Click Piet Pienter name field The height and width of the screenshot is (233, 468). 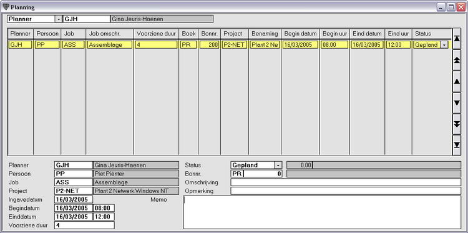point(136,174)
